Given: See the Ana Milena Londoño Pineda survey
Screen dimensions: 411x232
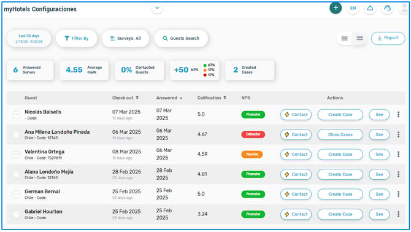Looking at the screenshot, I should [x=379, y=134].
